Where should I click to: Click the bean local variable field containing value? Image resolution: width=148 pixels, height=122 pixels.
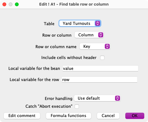[100, 68]
